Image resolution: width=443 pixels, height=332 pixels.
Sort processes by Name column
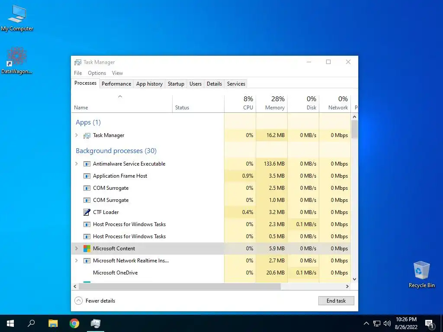122,103
